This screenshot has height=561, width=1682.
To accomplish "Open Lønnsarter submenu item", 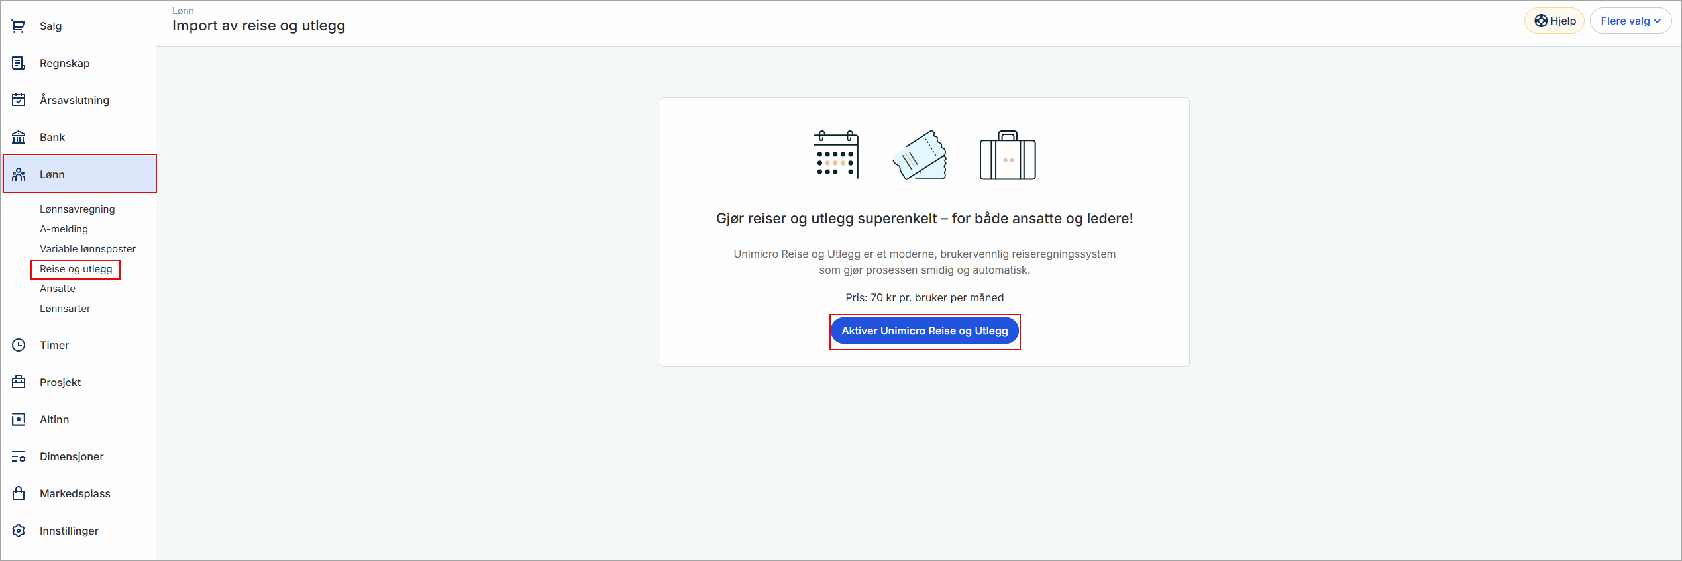I will click(65, 309).
